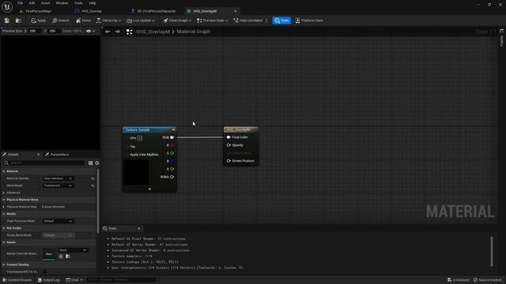Click VHS_OverlayM breadcrumb link
The image size is (506, 284).
point(153,32)
